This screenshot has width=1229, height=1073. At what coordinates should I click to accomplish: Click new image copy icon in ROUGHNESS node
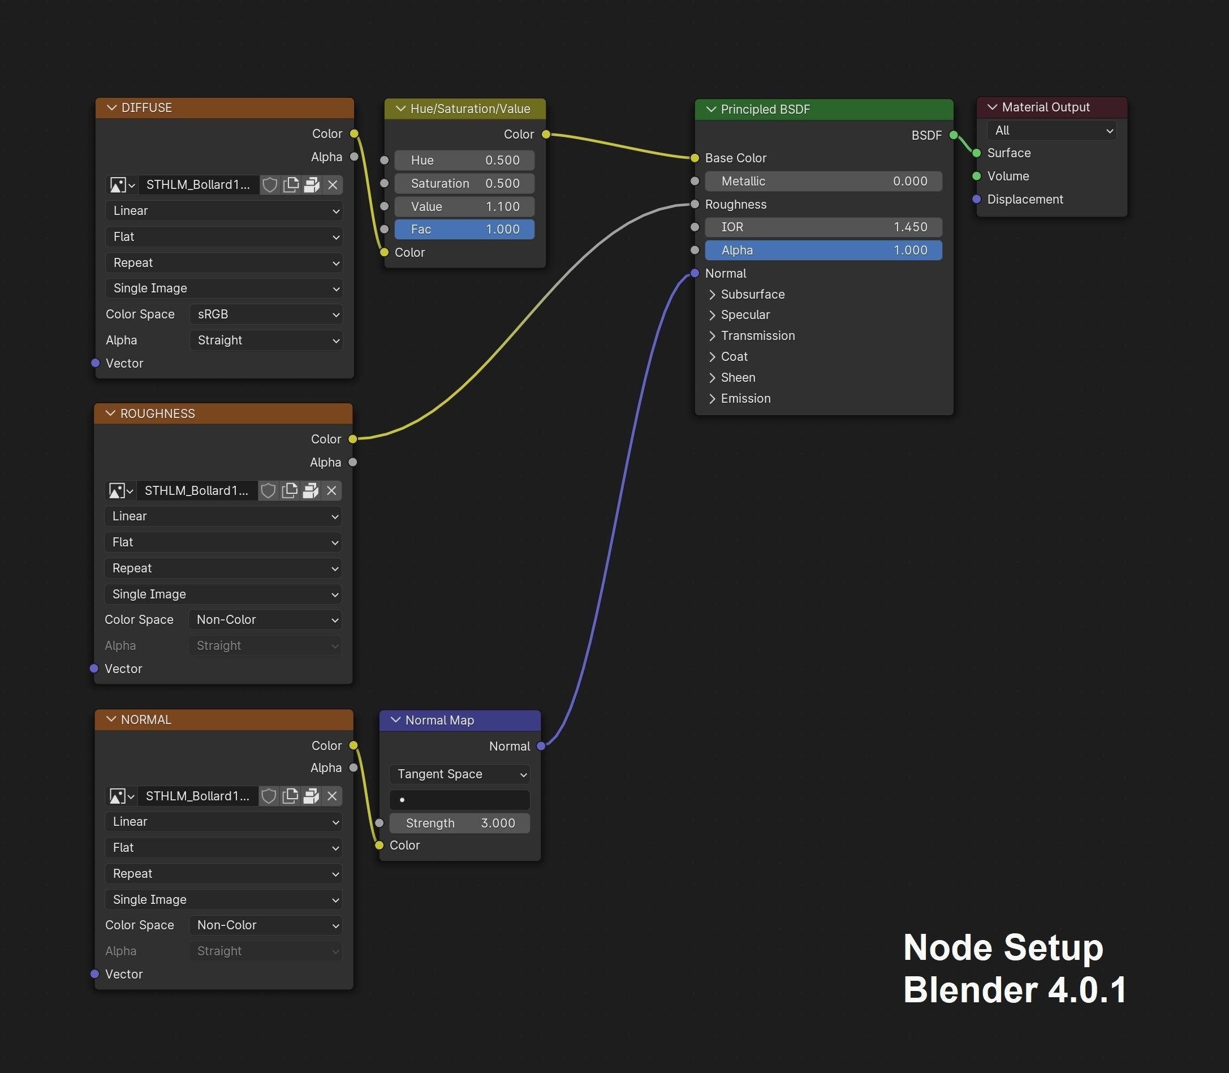[x=289, y=491]
